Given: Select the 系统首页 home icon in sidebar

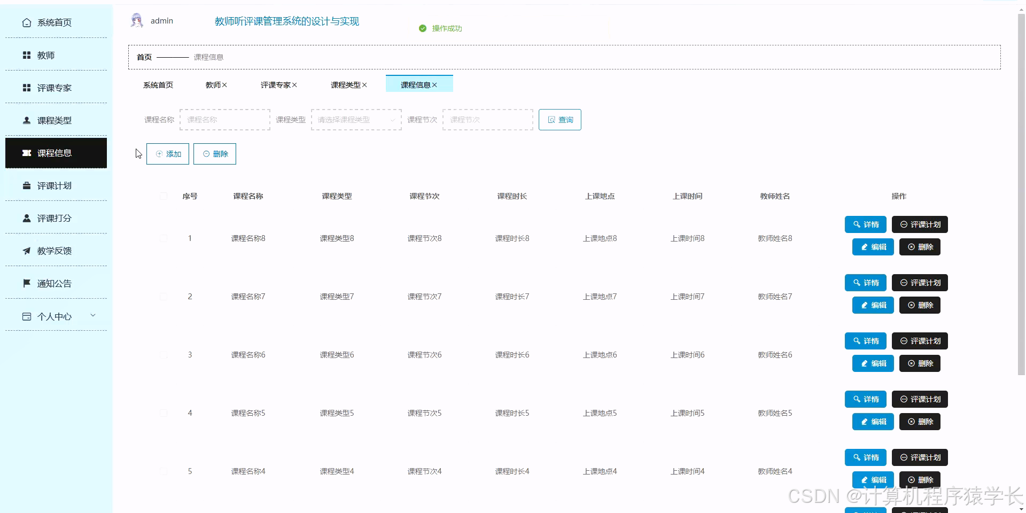Looking at the screenshot, I should [27, 22].
